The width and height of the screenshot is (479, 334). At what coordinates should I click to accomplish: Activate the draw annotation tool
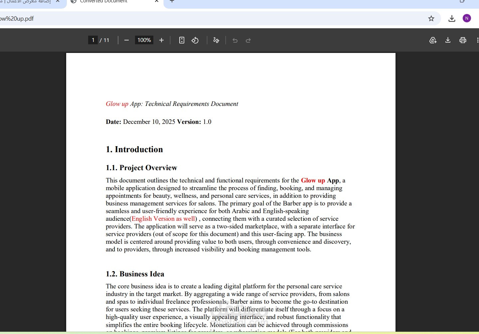pos(216,40)
